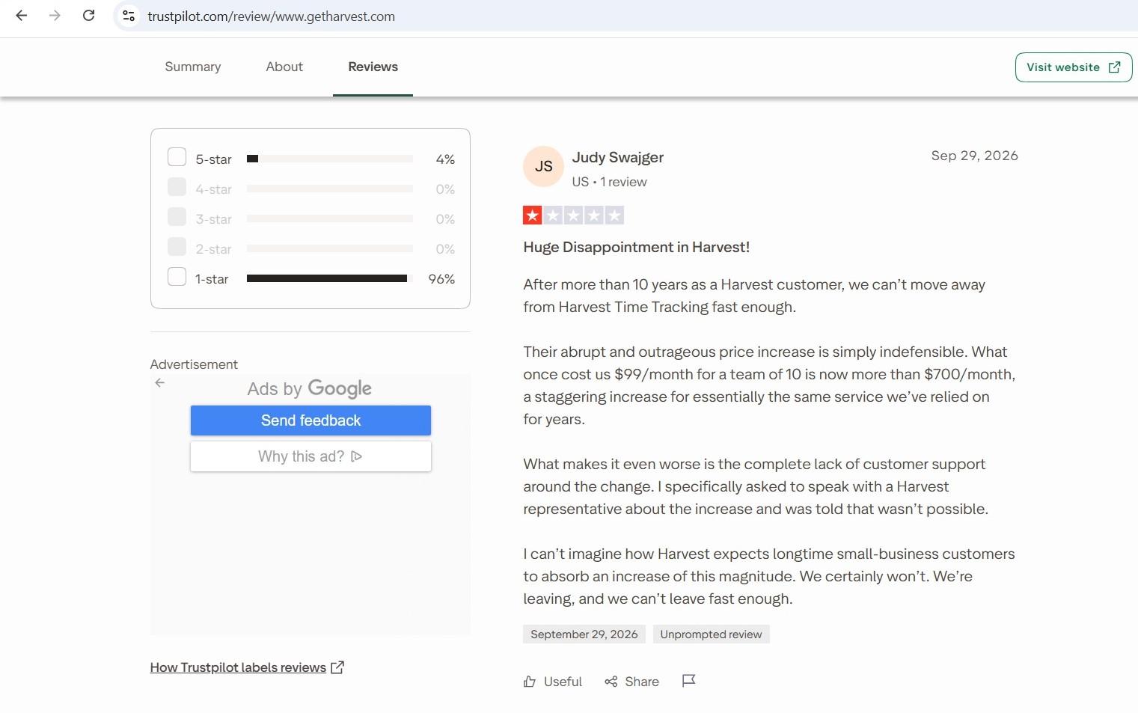The width and height of the screenshot is (1138, 713).
Task: Check the 3-star filter checkbox
Action: 177,217
